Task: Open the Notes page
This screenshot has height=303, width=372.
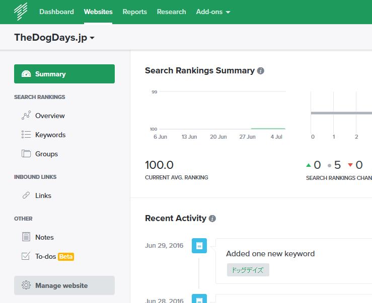Action: [44, 237]
